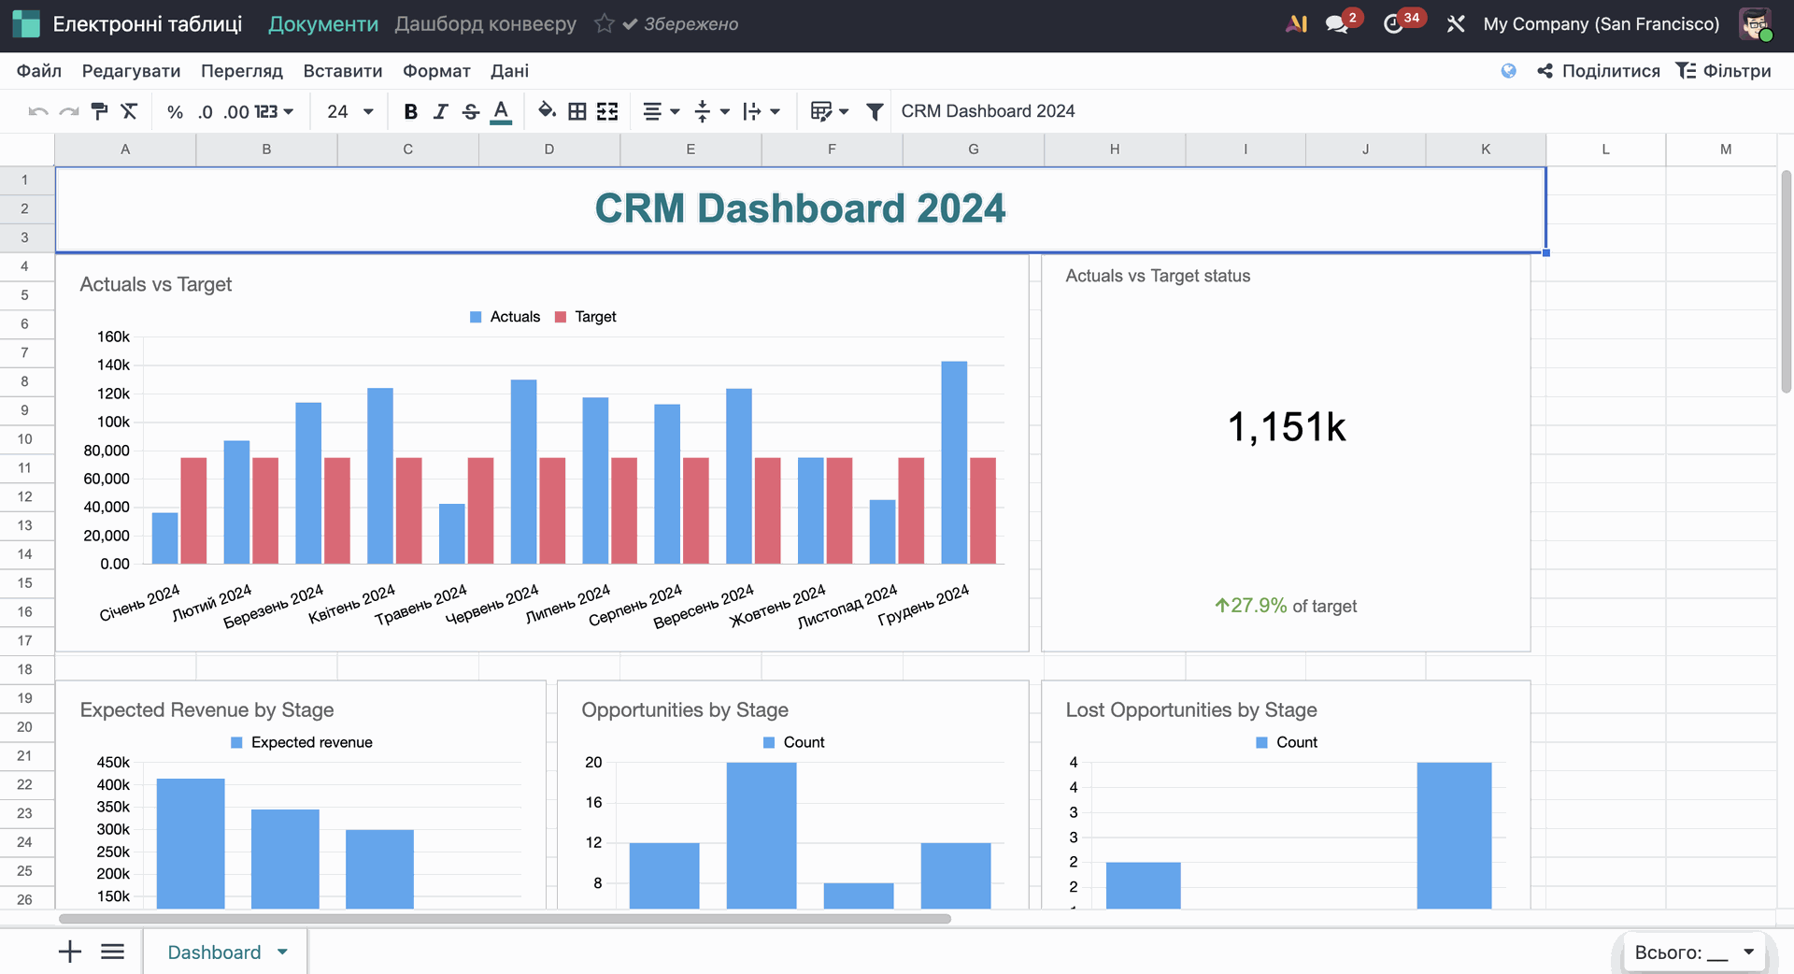
Task: Click the merge cells icon
Action: click(x=607, y=111)
